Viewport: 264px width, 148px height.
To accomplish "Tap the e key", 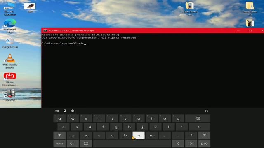I will click(86, 118).
